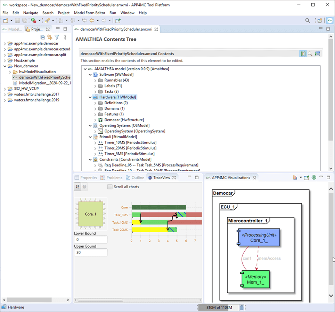Collapse the Hardware [HWModel] tree node
The width and height of the screenshot is (335, 312).
[x=90, y=97]
